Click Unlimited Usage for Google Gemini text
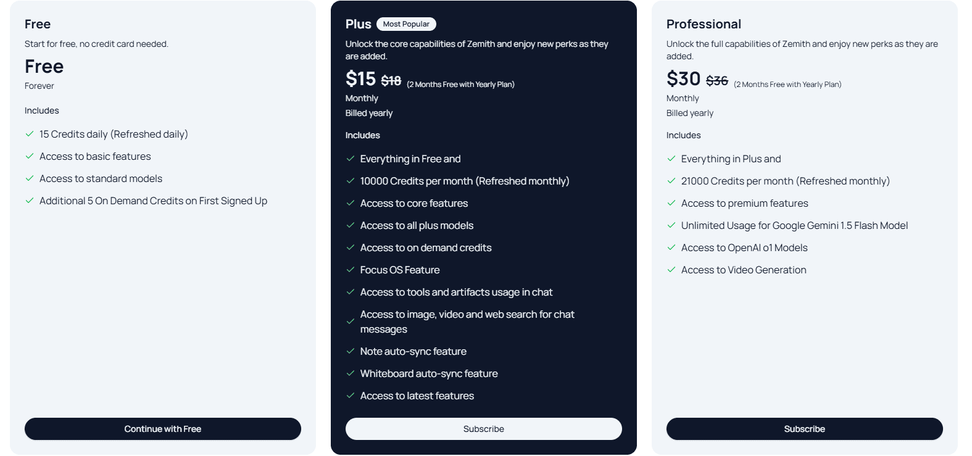This screenshot has width=972, height=456. pos(794,225)
